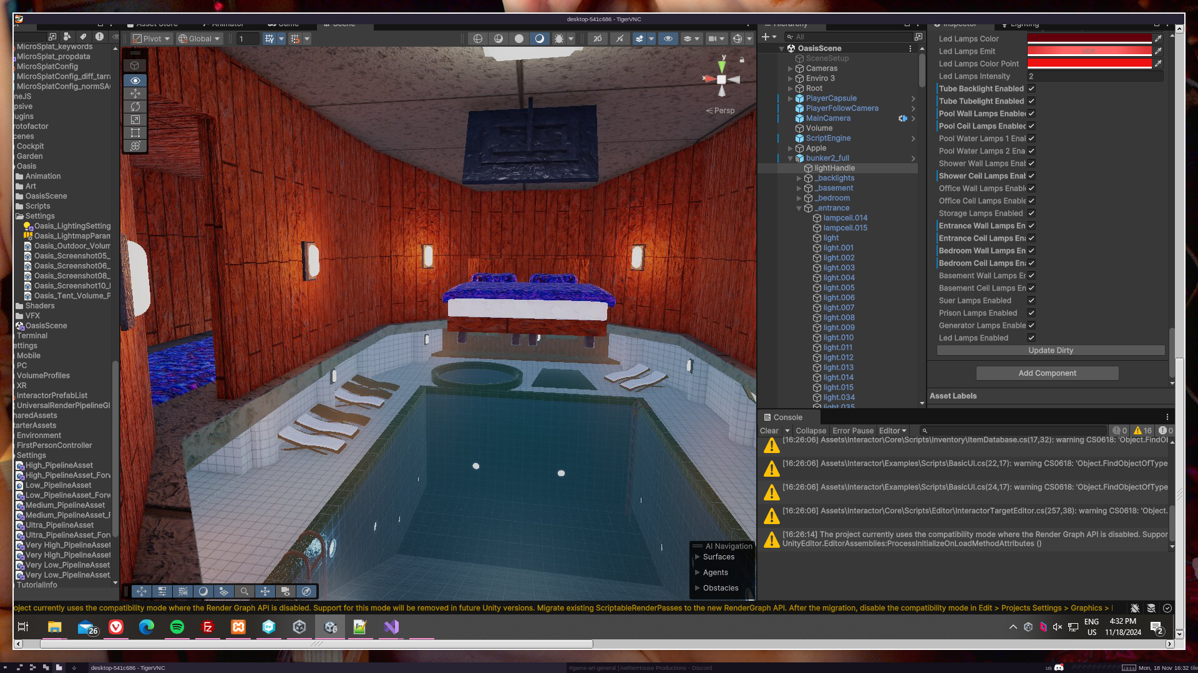Select the Rotate tool in scene toolbar
1198x673 pixels.
point(135,107)
